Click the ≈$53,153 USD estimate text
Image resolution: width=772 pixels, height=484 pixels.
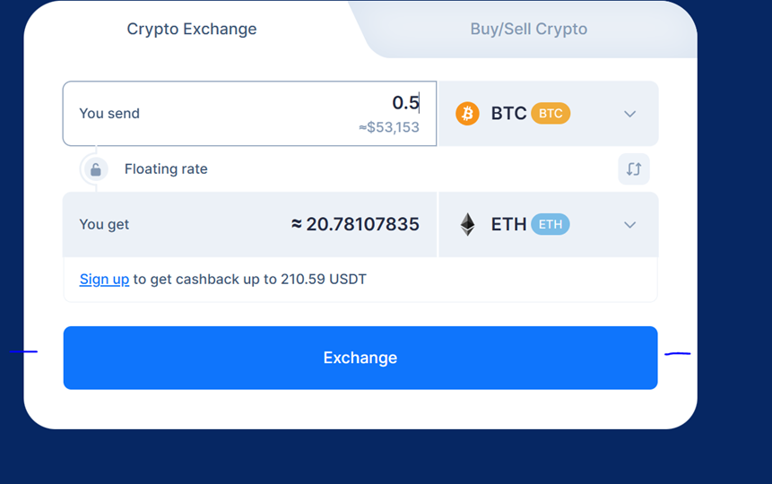point(389,127)
